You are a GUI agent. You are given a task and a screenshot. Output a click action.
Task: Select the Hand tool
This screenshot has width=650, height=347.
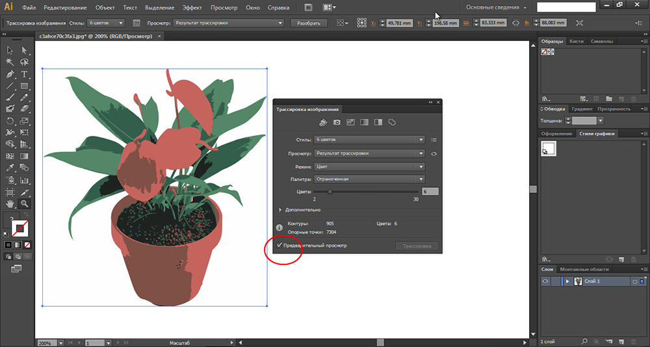tap(10, 203)
